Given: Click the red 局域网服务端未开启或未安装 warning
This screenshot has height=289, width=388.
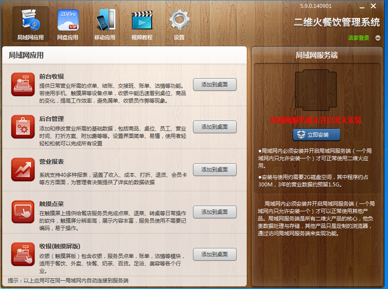Looking at the screenshot, I should pos(316,120).
